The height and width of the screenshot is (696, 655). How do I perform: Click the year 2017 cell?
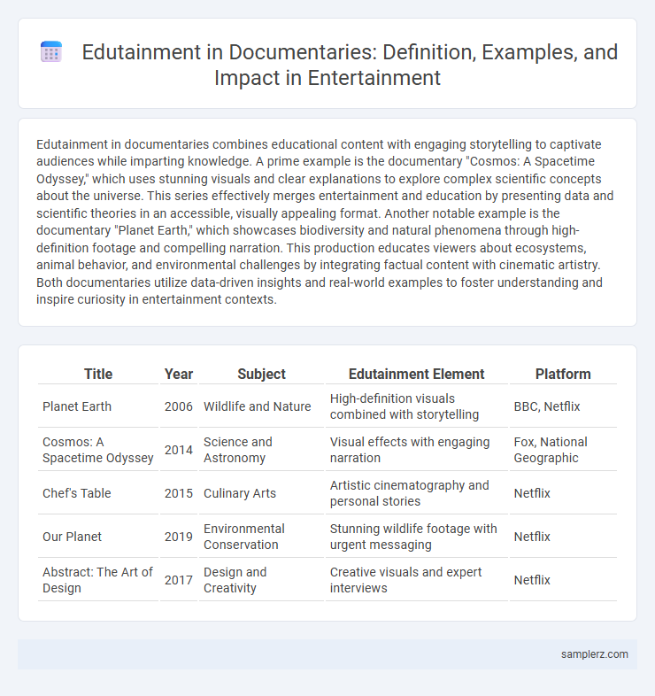click(179, 580)
